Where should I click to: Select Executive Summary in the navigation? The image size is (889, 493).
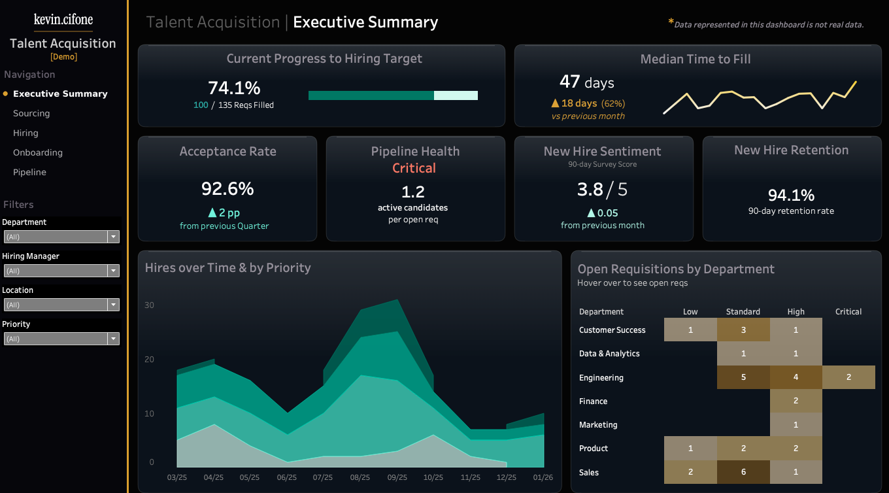coord(60,93)
